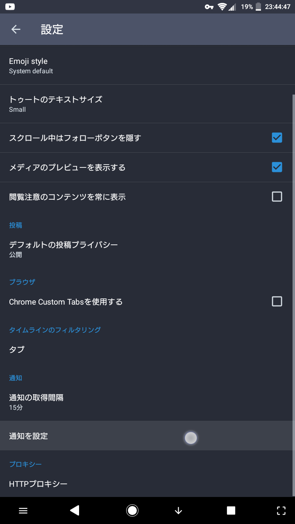The image size is (295, 524).
Task: Change the default post privacy setting
Action: click(147, 249)
